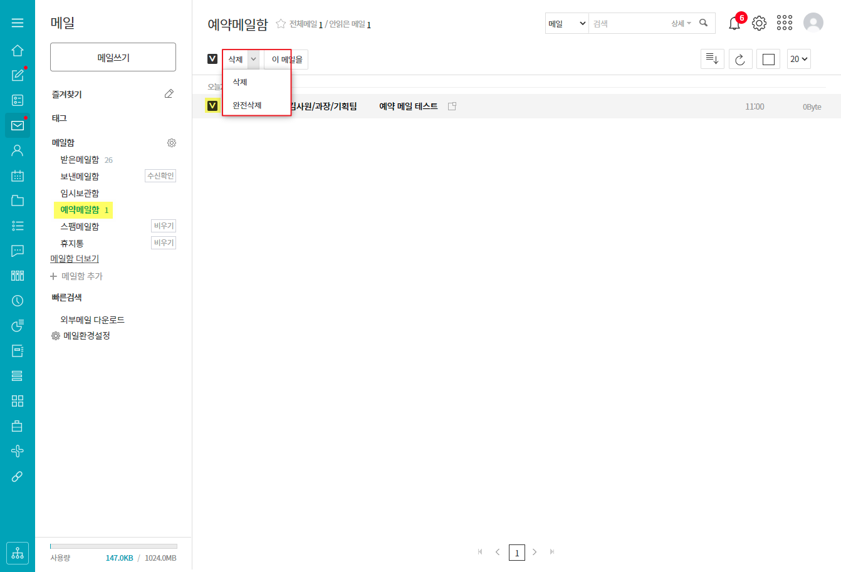The image size is (841, 572).
Task: Click the 검색 search input field
Action: coord(629,24)
